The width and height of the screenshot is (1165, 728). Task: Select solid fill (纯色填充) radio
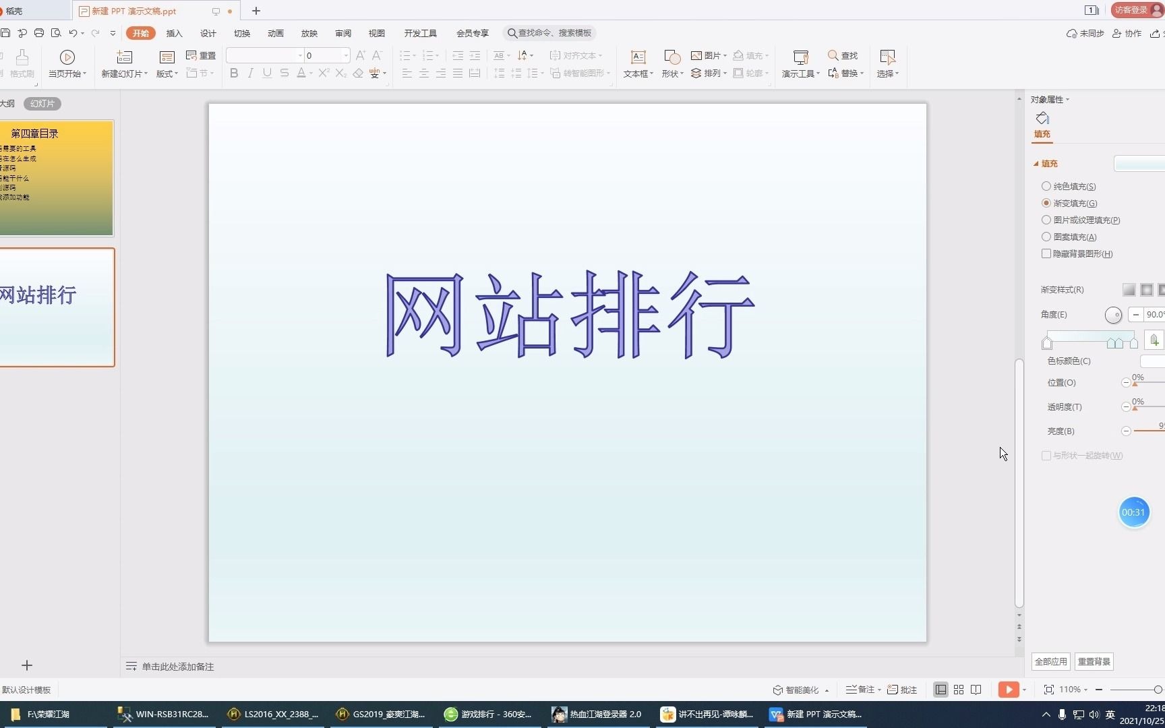pyautogui.click(x=1046, y=186)
